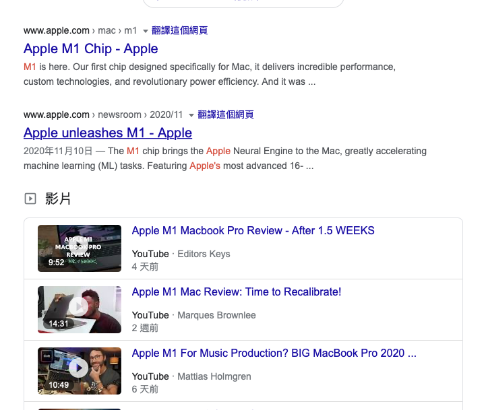Screen dimensions: 486x410
Task: Translate the Apple unleashes M1 page link
Action: [x=226, y=114]
